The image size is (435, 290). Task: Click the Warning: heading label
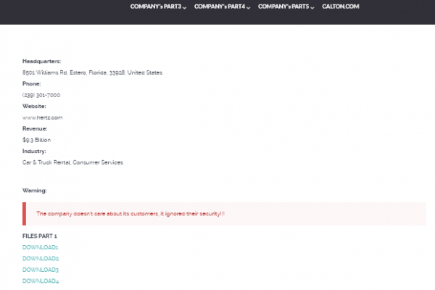pyautogui.click(x=34, y=190)
